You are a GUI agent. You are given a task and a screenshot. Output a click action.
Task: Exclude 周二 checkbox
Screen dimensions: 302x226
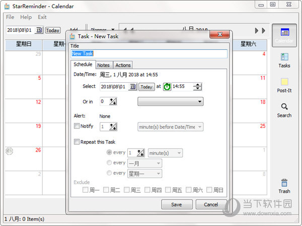[106, 190]
